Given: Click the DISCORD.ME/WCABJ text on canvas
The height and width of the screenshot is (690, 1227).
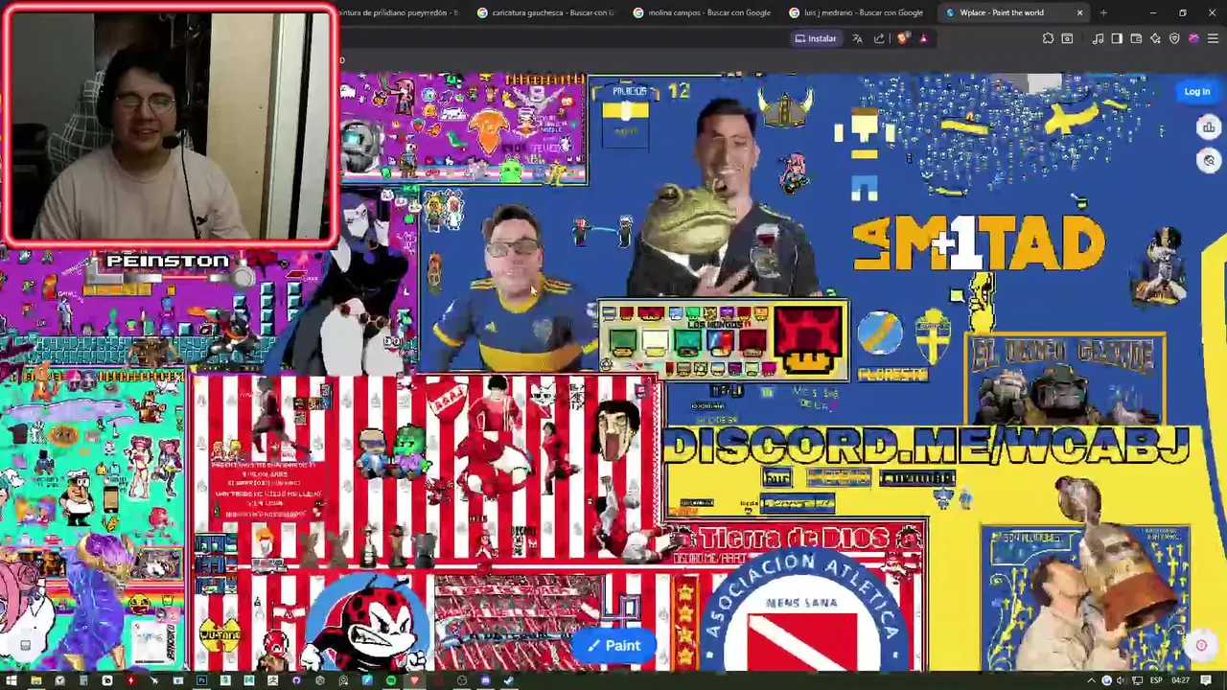Looking at the screenshot, I should pyautogui.click(x=927, y=447).
